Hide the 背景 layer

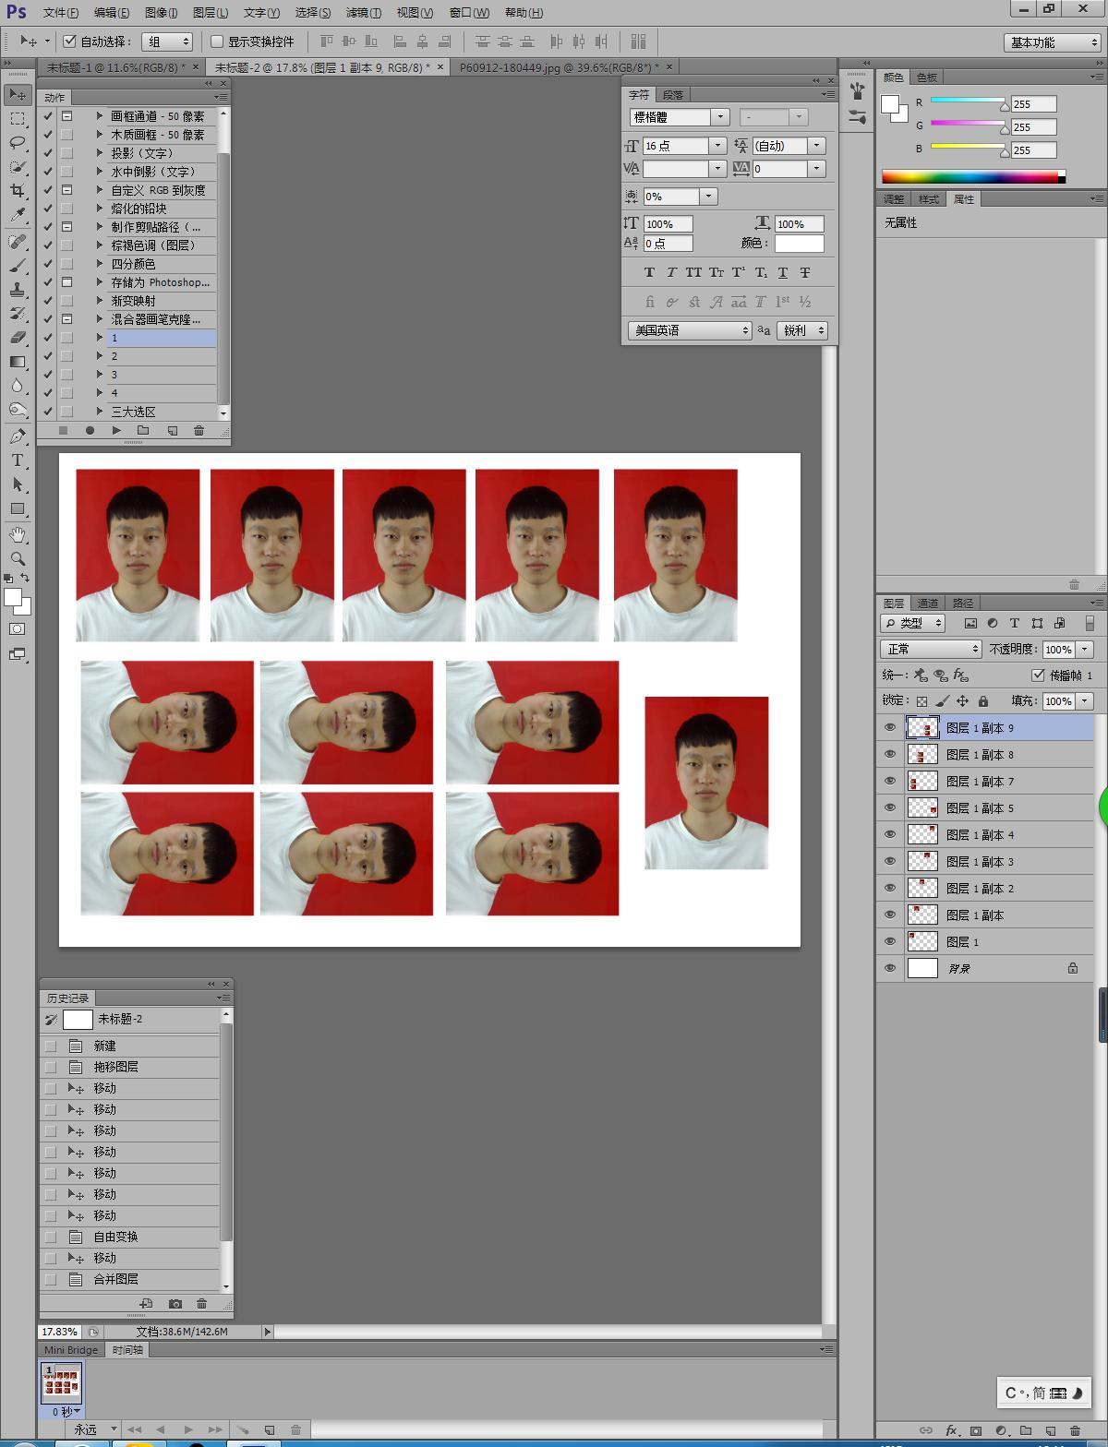point(890,968)
